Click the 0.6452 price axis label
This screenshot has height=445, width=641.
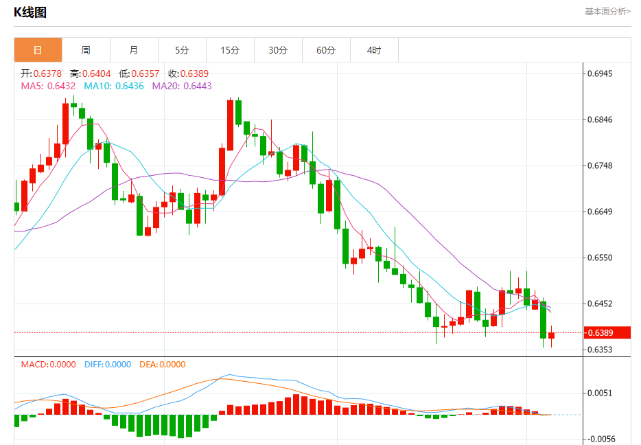[x=600, y=304]
